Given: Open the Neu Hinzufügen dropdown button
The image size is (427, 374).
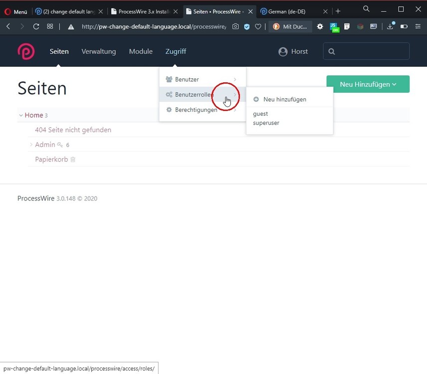Looking at the screenshot, I should pos(368,84).
